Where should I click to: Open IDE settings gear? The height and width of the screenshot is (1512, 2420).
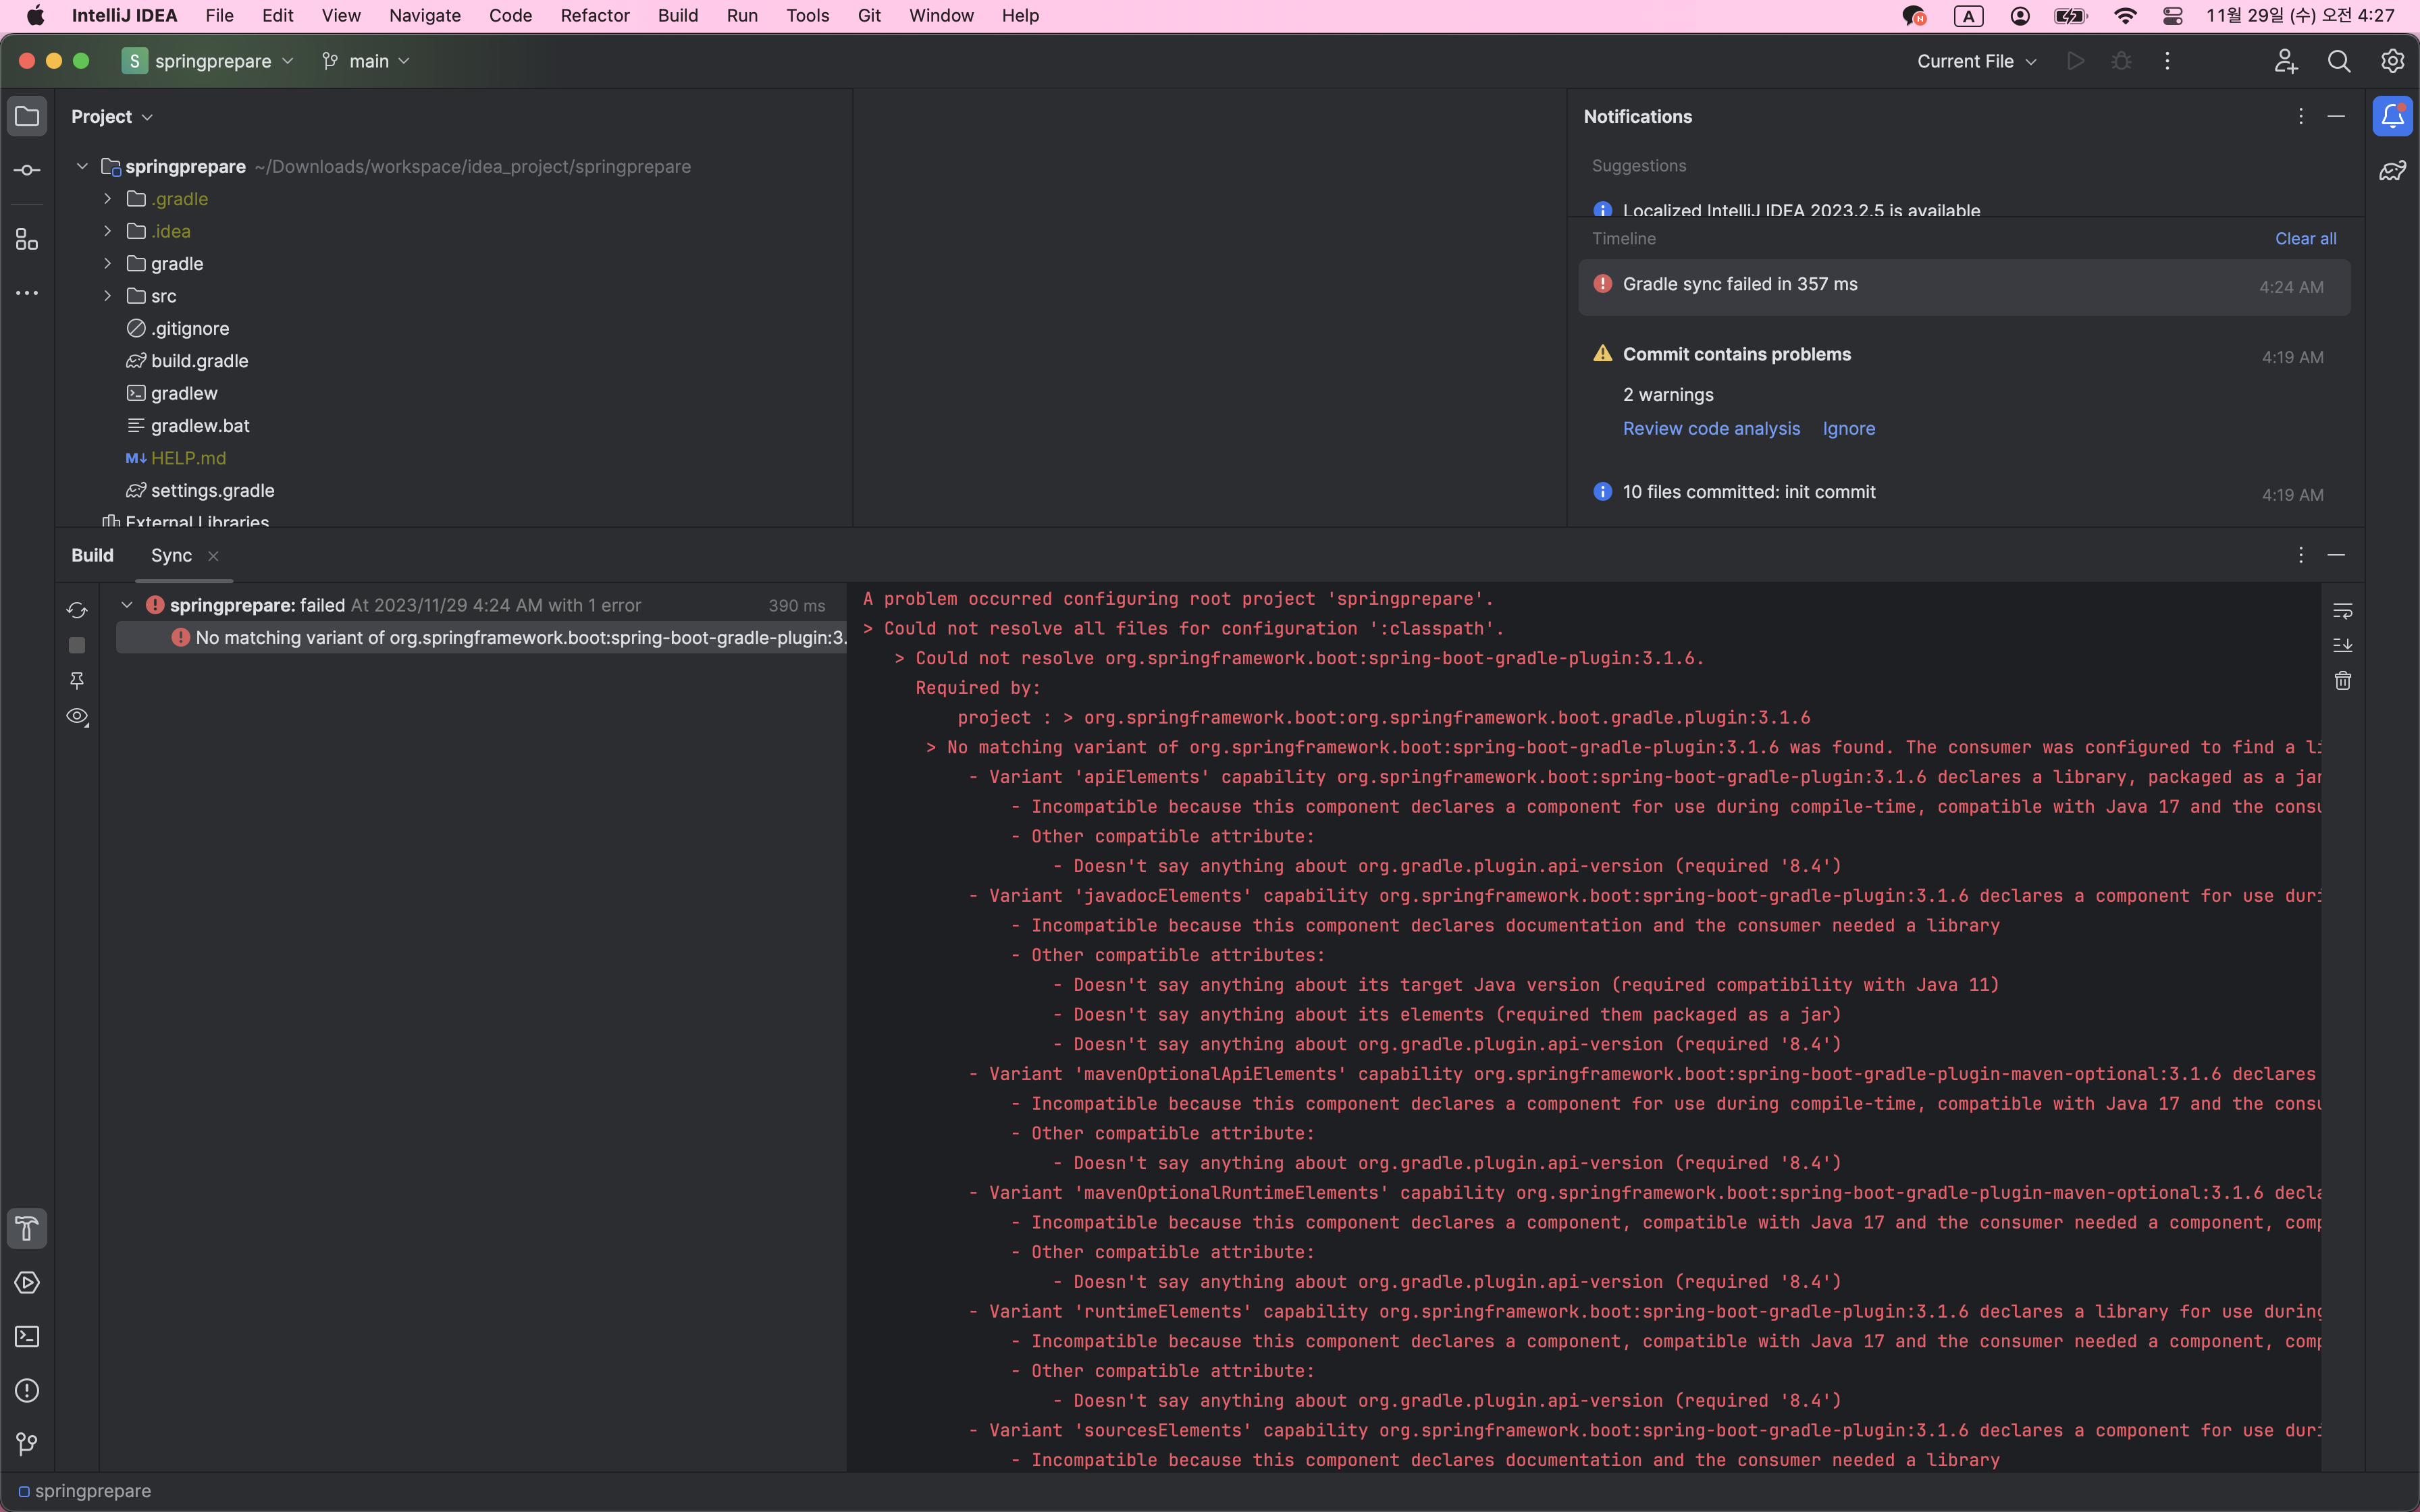pyautogui.click(x=2392, y=61)
